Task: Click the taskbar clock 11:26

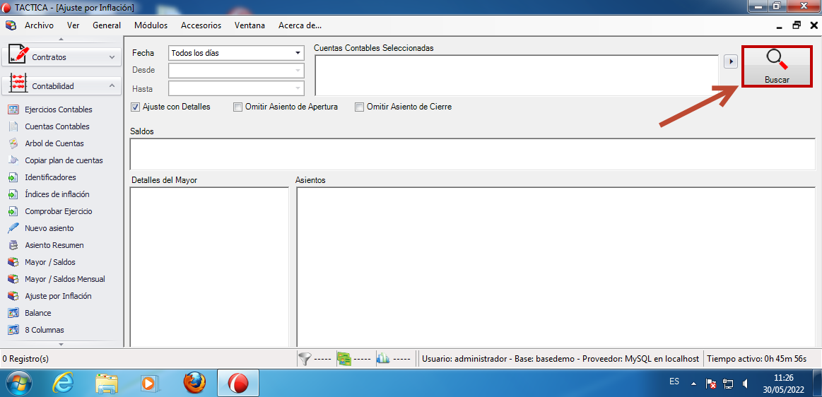Action: click(784, 378)
